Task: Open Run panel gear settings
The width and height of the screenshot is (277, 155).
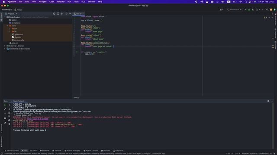Action: (268, 101)
